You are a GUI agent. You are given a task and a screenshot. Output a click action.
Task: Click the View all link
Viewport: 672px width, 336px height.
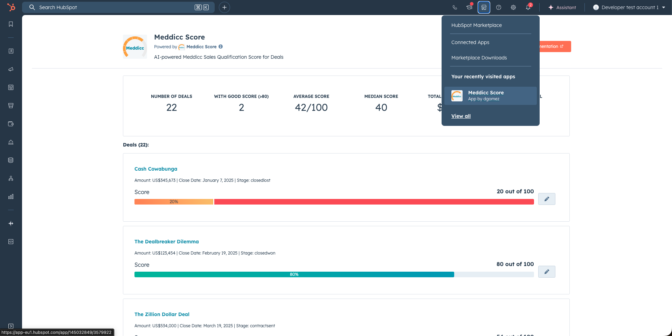click(460, 116)
